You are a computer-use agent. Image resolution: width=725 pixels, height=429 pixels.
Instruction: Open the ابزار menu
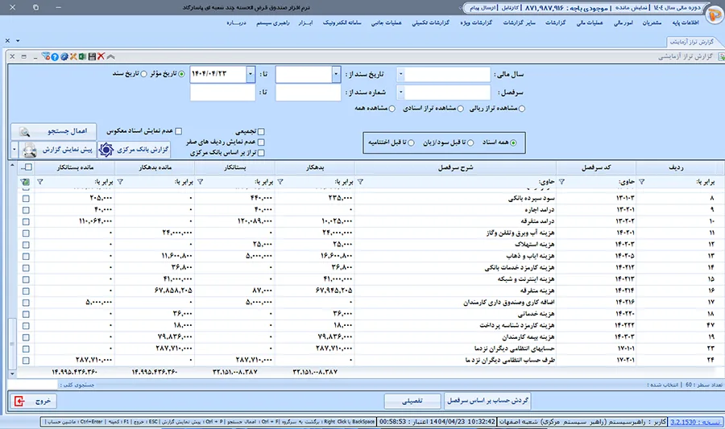[305, 23]
